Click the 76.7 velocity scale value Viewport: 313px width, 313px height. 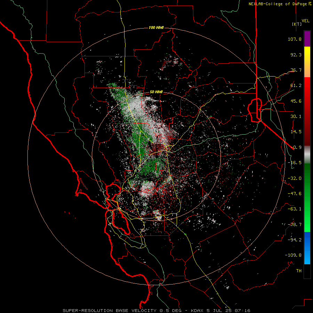pos(296,70)
